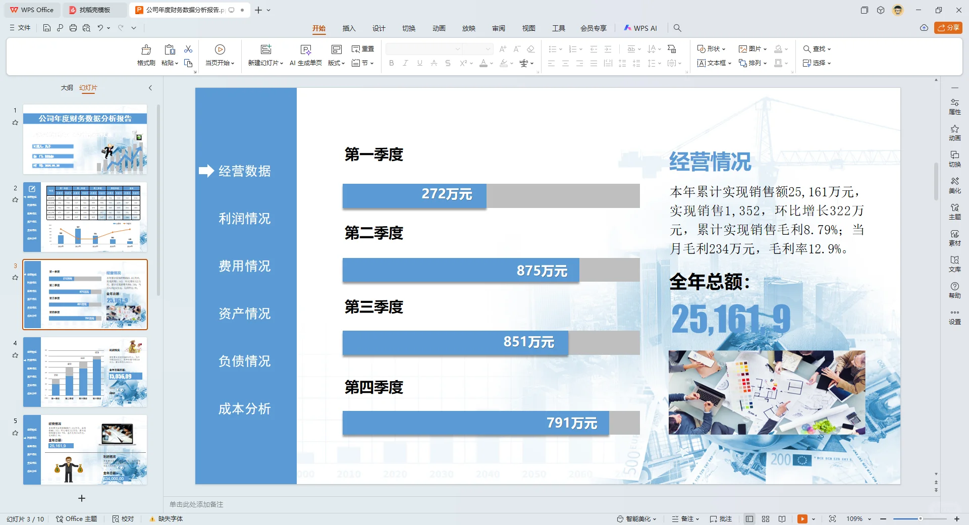Toggle Underline formatting

point(419,63)
